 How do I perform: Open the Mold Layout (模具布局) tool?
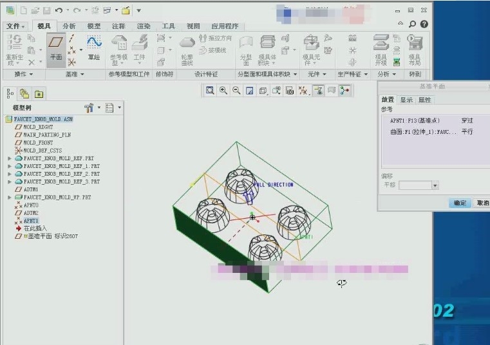point(415,50)
